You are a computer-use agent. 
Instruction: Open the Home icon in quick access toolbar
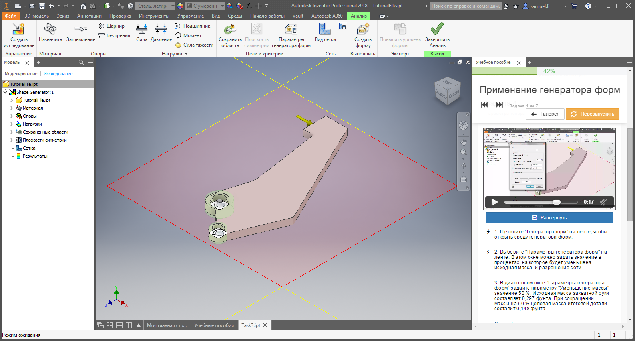pyautogui.click(x=83, y=6)
